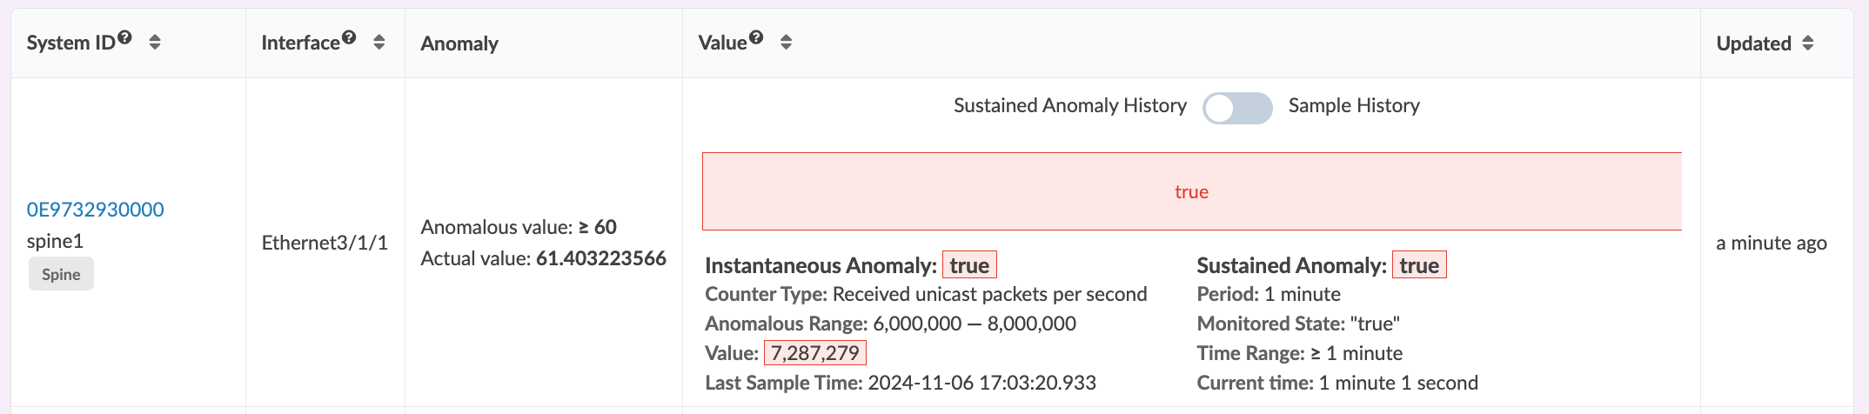Click the Ethernet3/1/1 interface cell
The image size is (1869, 414).
325,243
